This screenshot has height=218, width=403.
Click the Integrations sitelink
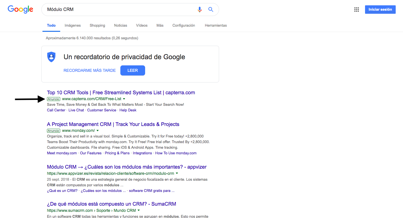[x=142, y=153]
